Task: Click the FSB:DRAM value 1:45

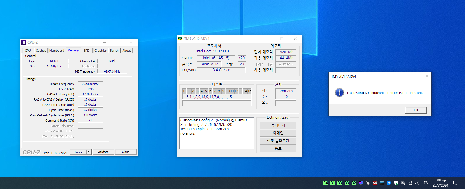Action: [x=90, y=89]
